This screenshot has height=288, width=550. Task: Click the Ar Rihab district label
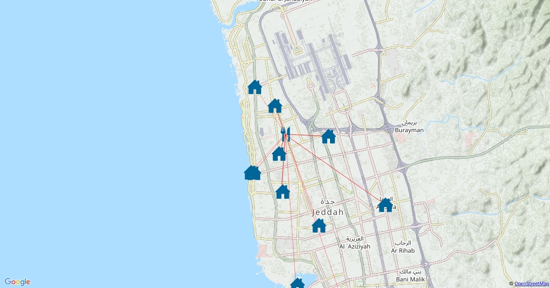click(403, 251)
